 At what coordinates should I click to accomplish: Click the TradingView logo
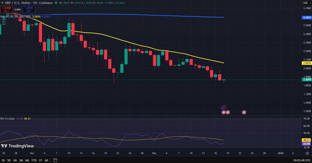coord(17,146)
